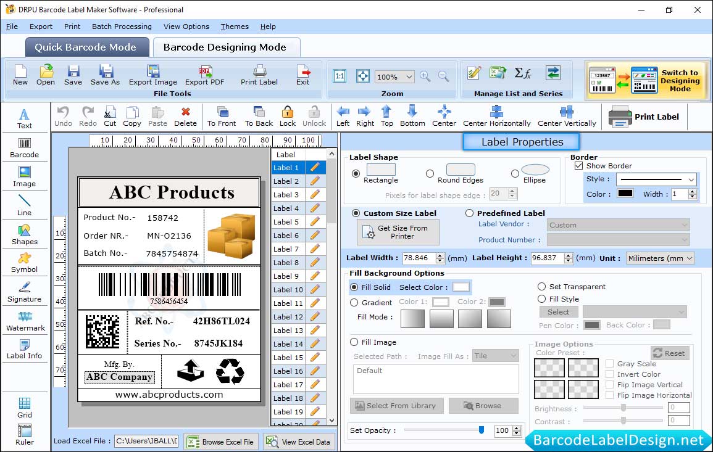Click View Excel Data button
This screenshot has height=452, width=713.
pos(298,442)
